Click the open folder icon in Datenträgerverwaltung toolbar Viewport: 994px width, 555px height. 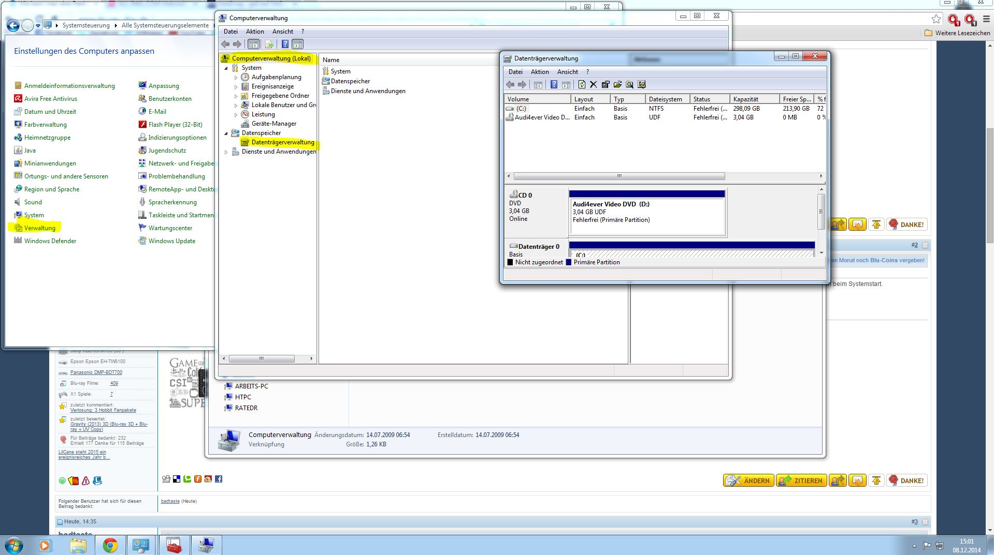[617, 85]
